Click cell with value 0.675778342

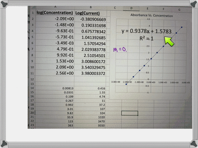click(91, 32)
